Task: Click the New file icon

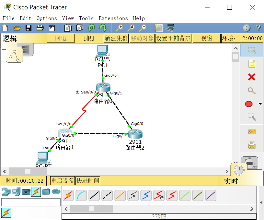Action: tap(5, 28)
